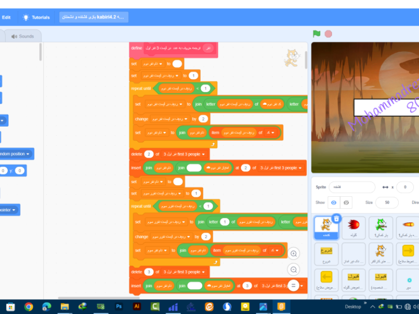419x314 pixels.
Task: Click the green flag to run project
Action: point(317,33)
